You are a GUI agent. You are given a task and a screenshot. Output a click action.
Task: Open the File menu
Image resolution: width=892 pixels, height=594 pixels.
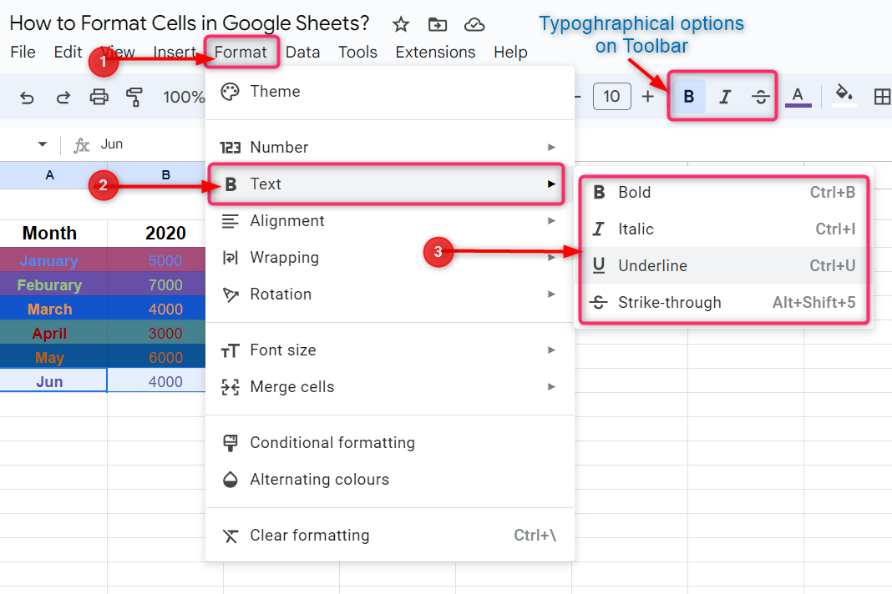[x=23, y=53]
